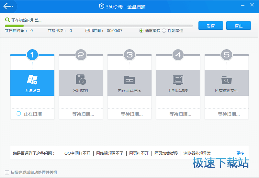Enable 扫描完成后自动处理并关机 checkbox
This screenshot has height=178, width=259.
coord(7,172)
